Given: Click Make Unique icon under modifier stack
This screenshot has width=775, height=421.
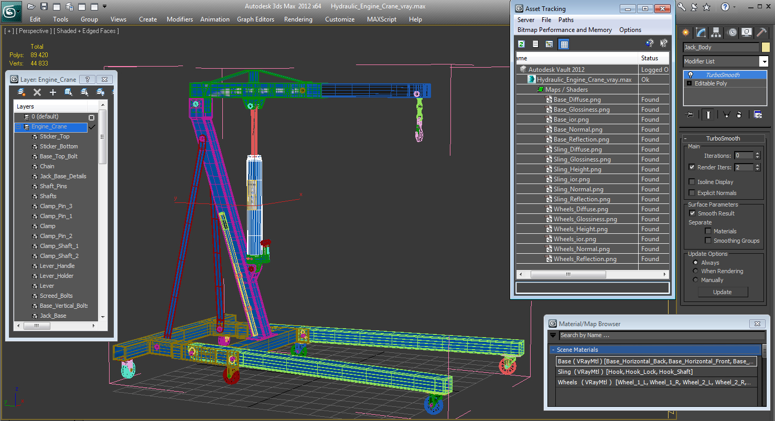Looking at the screenshot, I should coord(726,114).
